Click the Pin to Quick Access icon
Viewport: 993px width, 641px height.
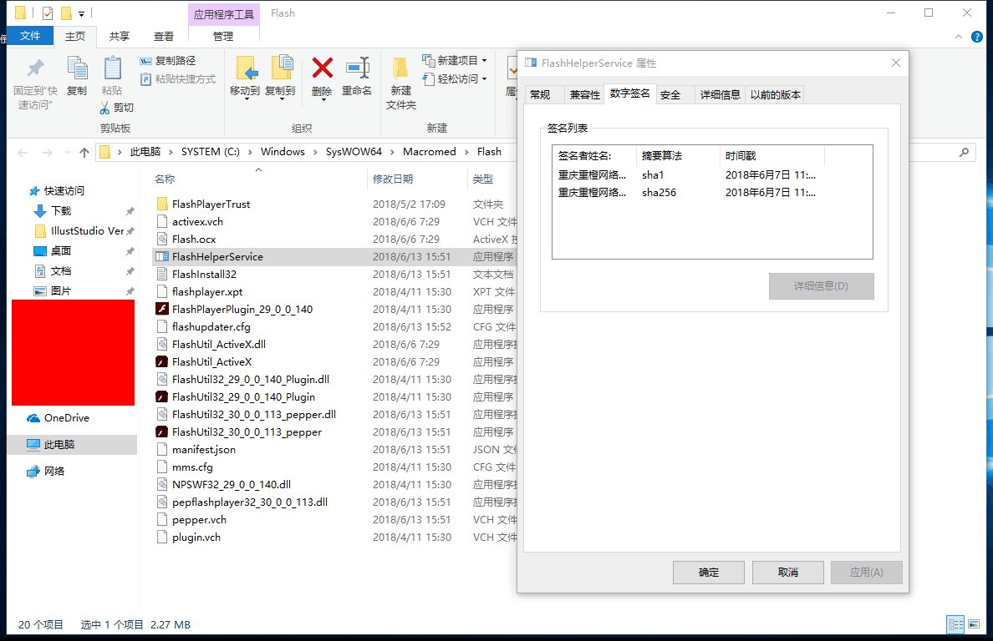[35, 68]
